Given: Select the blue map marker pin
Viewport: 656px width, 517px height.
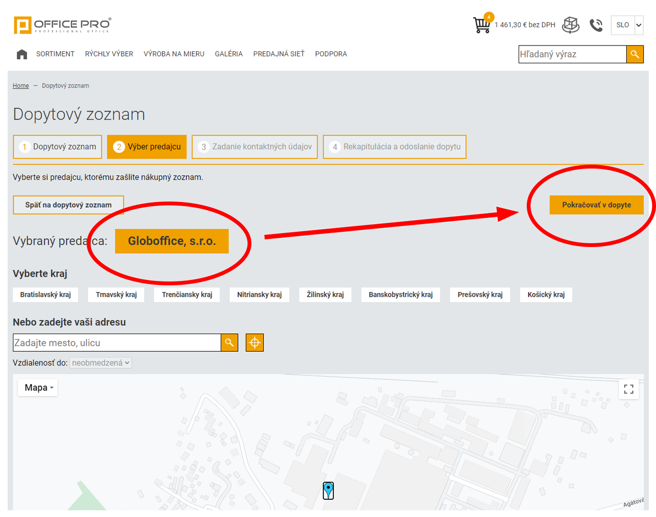Looking at the screenshot, I should tap(328, 491).
